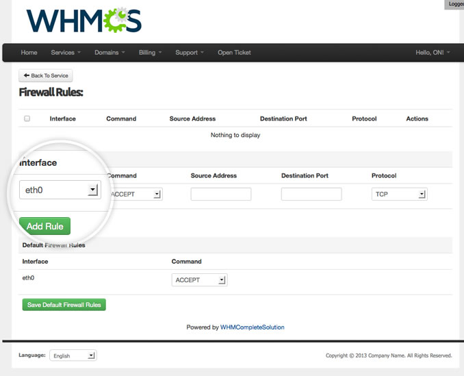
Task: Open the Services menu
Action: coord(66,53)
